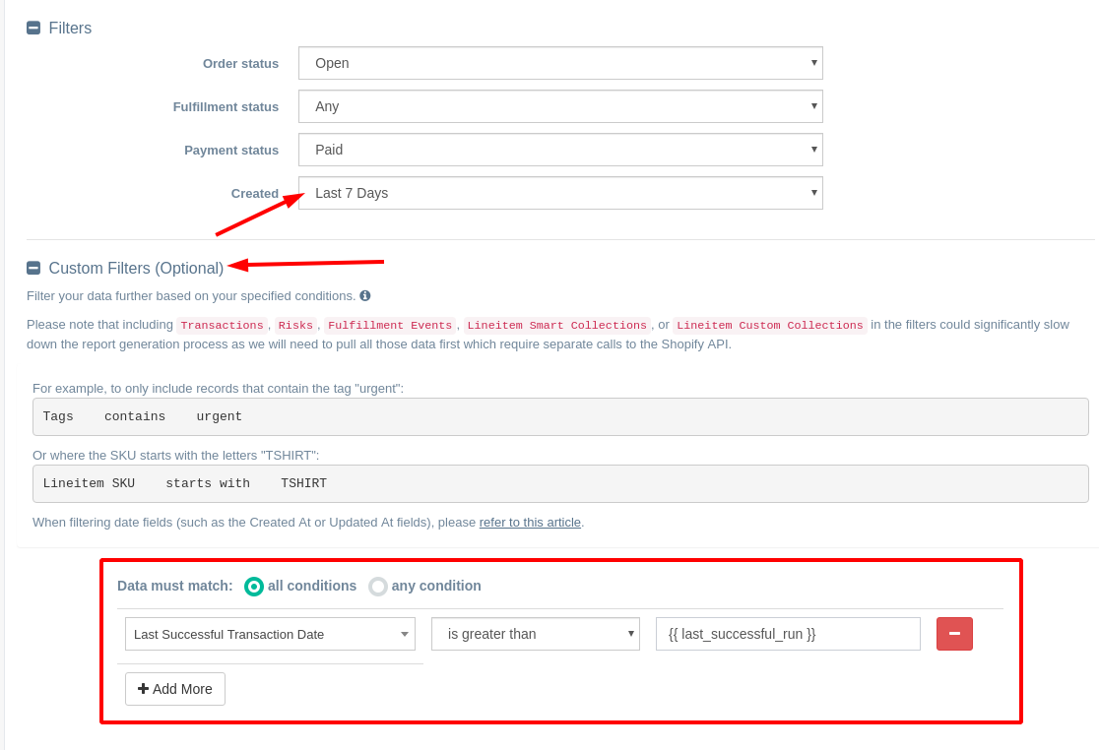Click the 'refer to this article' link
The image size is (1099, 750).
click(530, 522)
